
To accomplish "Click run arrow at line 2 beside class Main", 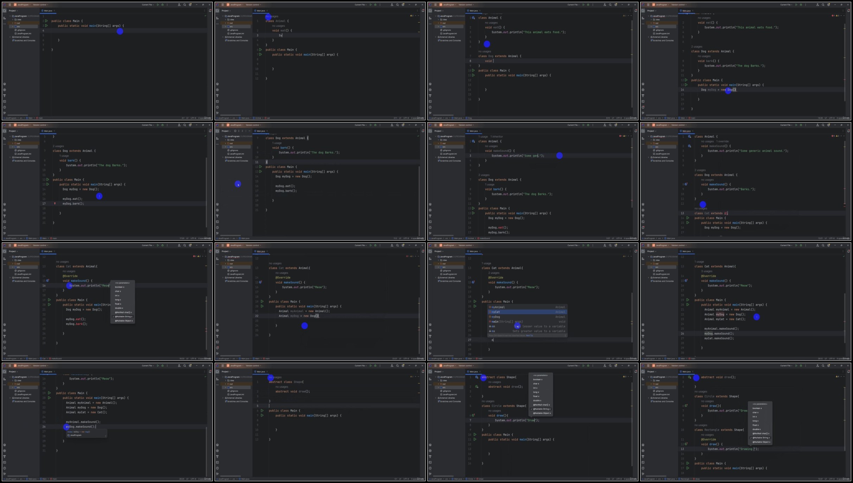I will click(46, 21).
